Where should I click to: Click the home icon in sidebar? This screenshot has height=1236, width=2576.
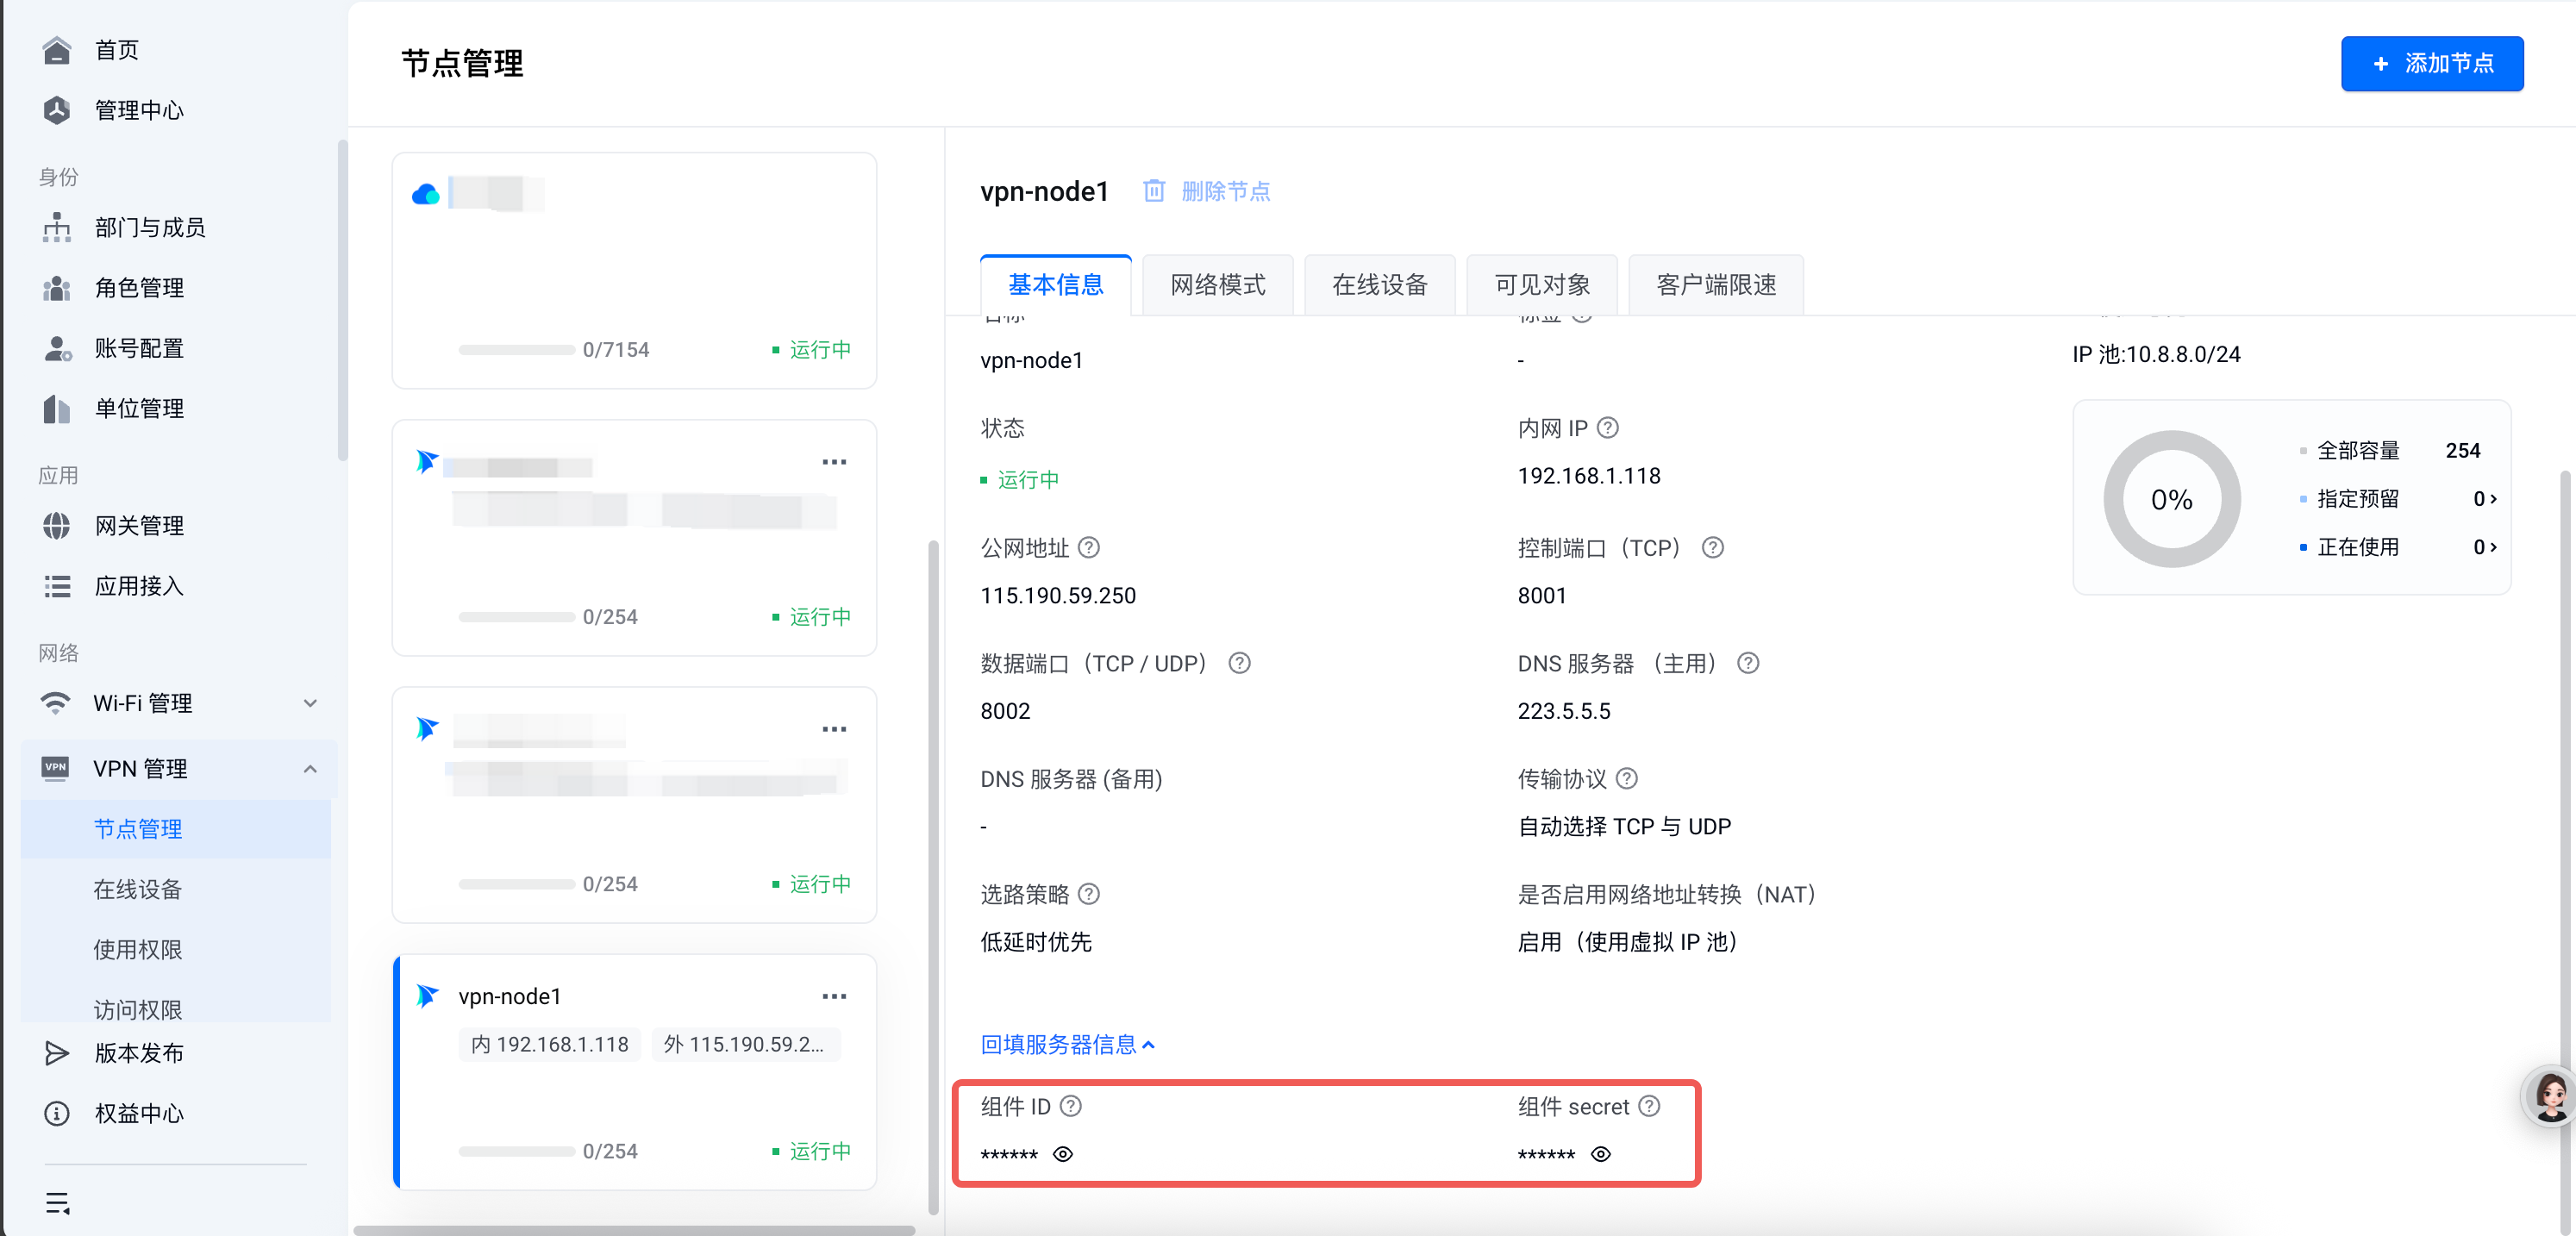[57, 50]
